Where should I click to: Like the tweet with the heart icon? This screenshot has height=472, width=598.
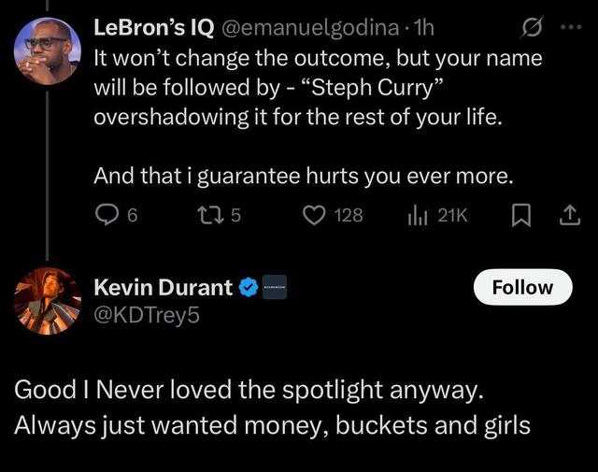pyautogui.click(x=314, y=216)
